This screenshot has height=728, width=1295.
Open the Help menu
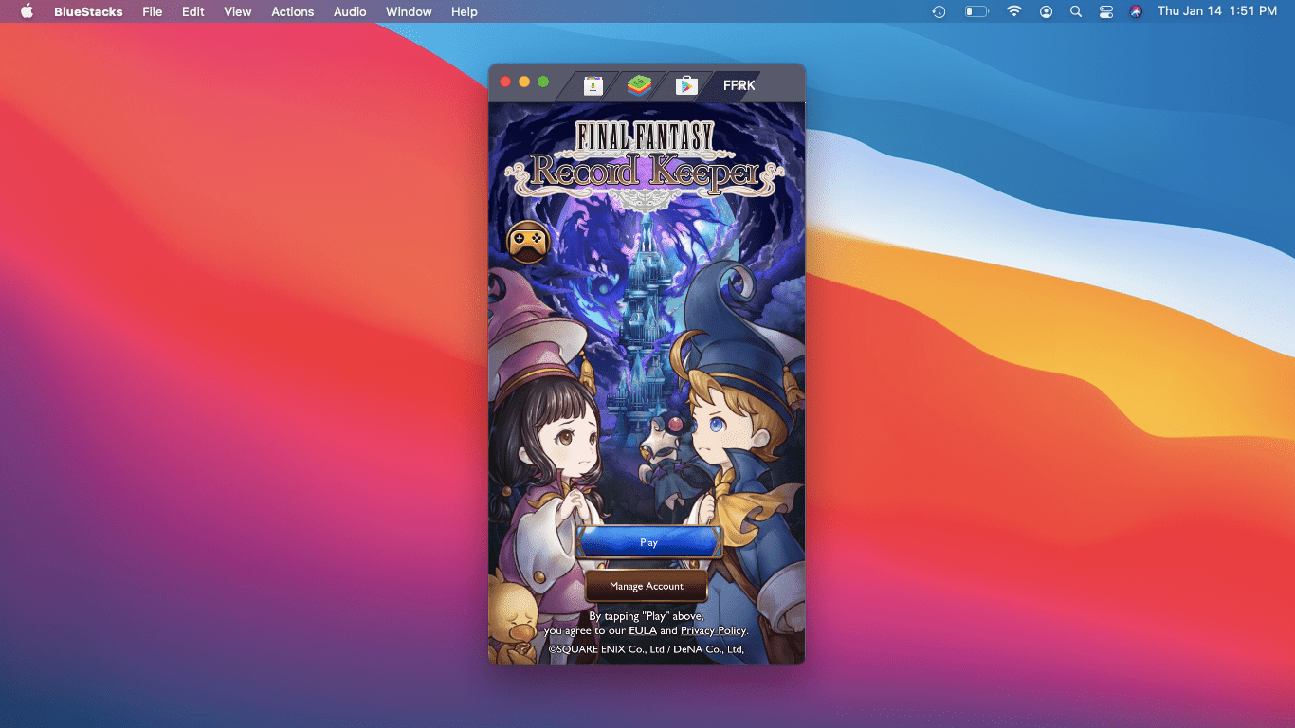(465, 11)
